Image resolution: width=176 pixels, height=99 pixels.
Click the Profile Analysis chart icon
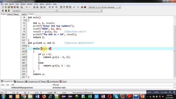click(82, 7)
